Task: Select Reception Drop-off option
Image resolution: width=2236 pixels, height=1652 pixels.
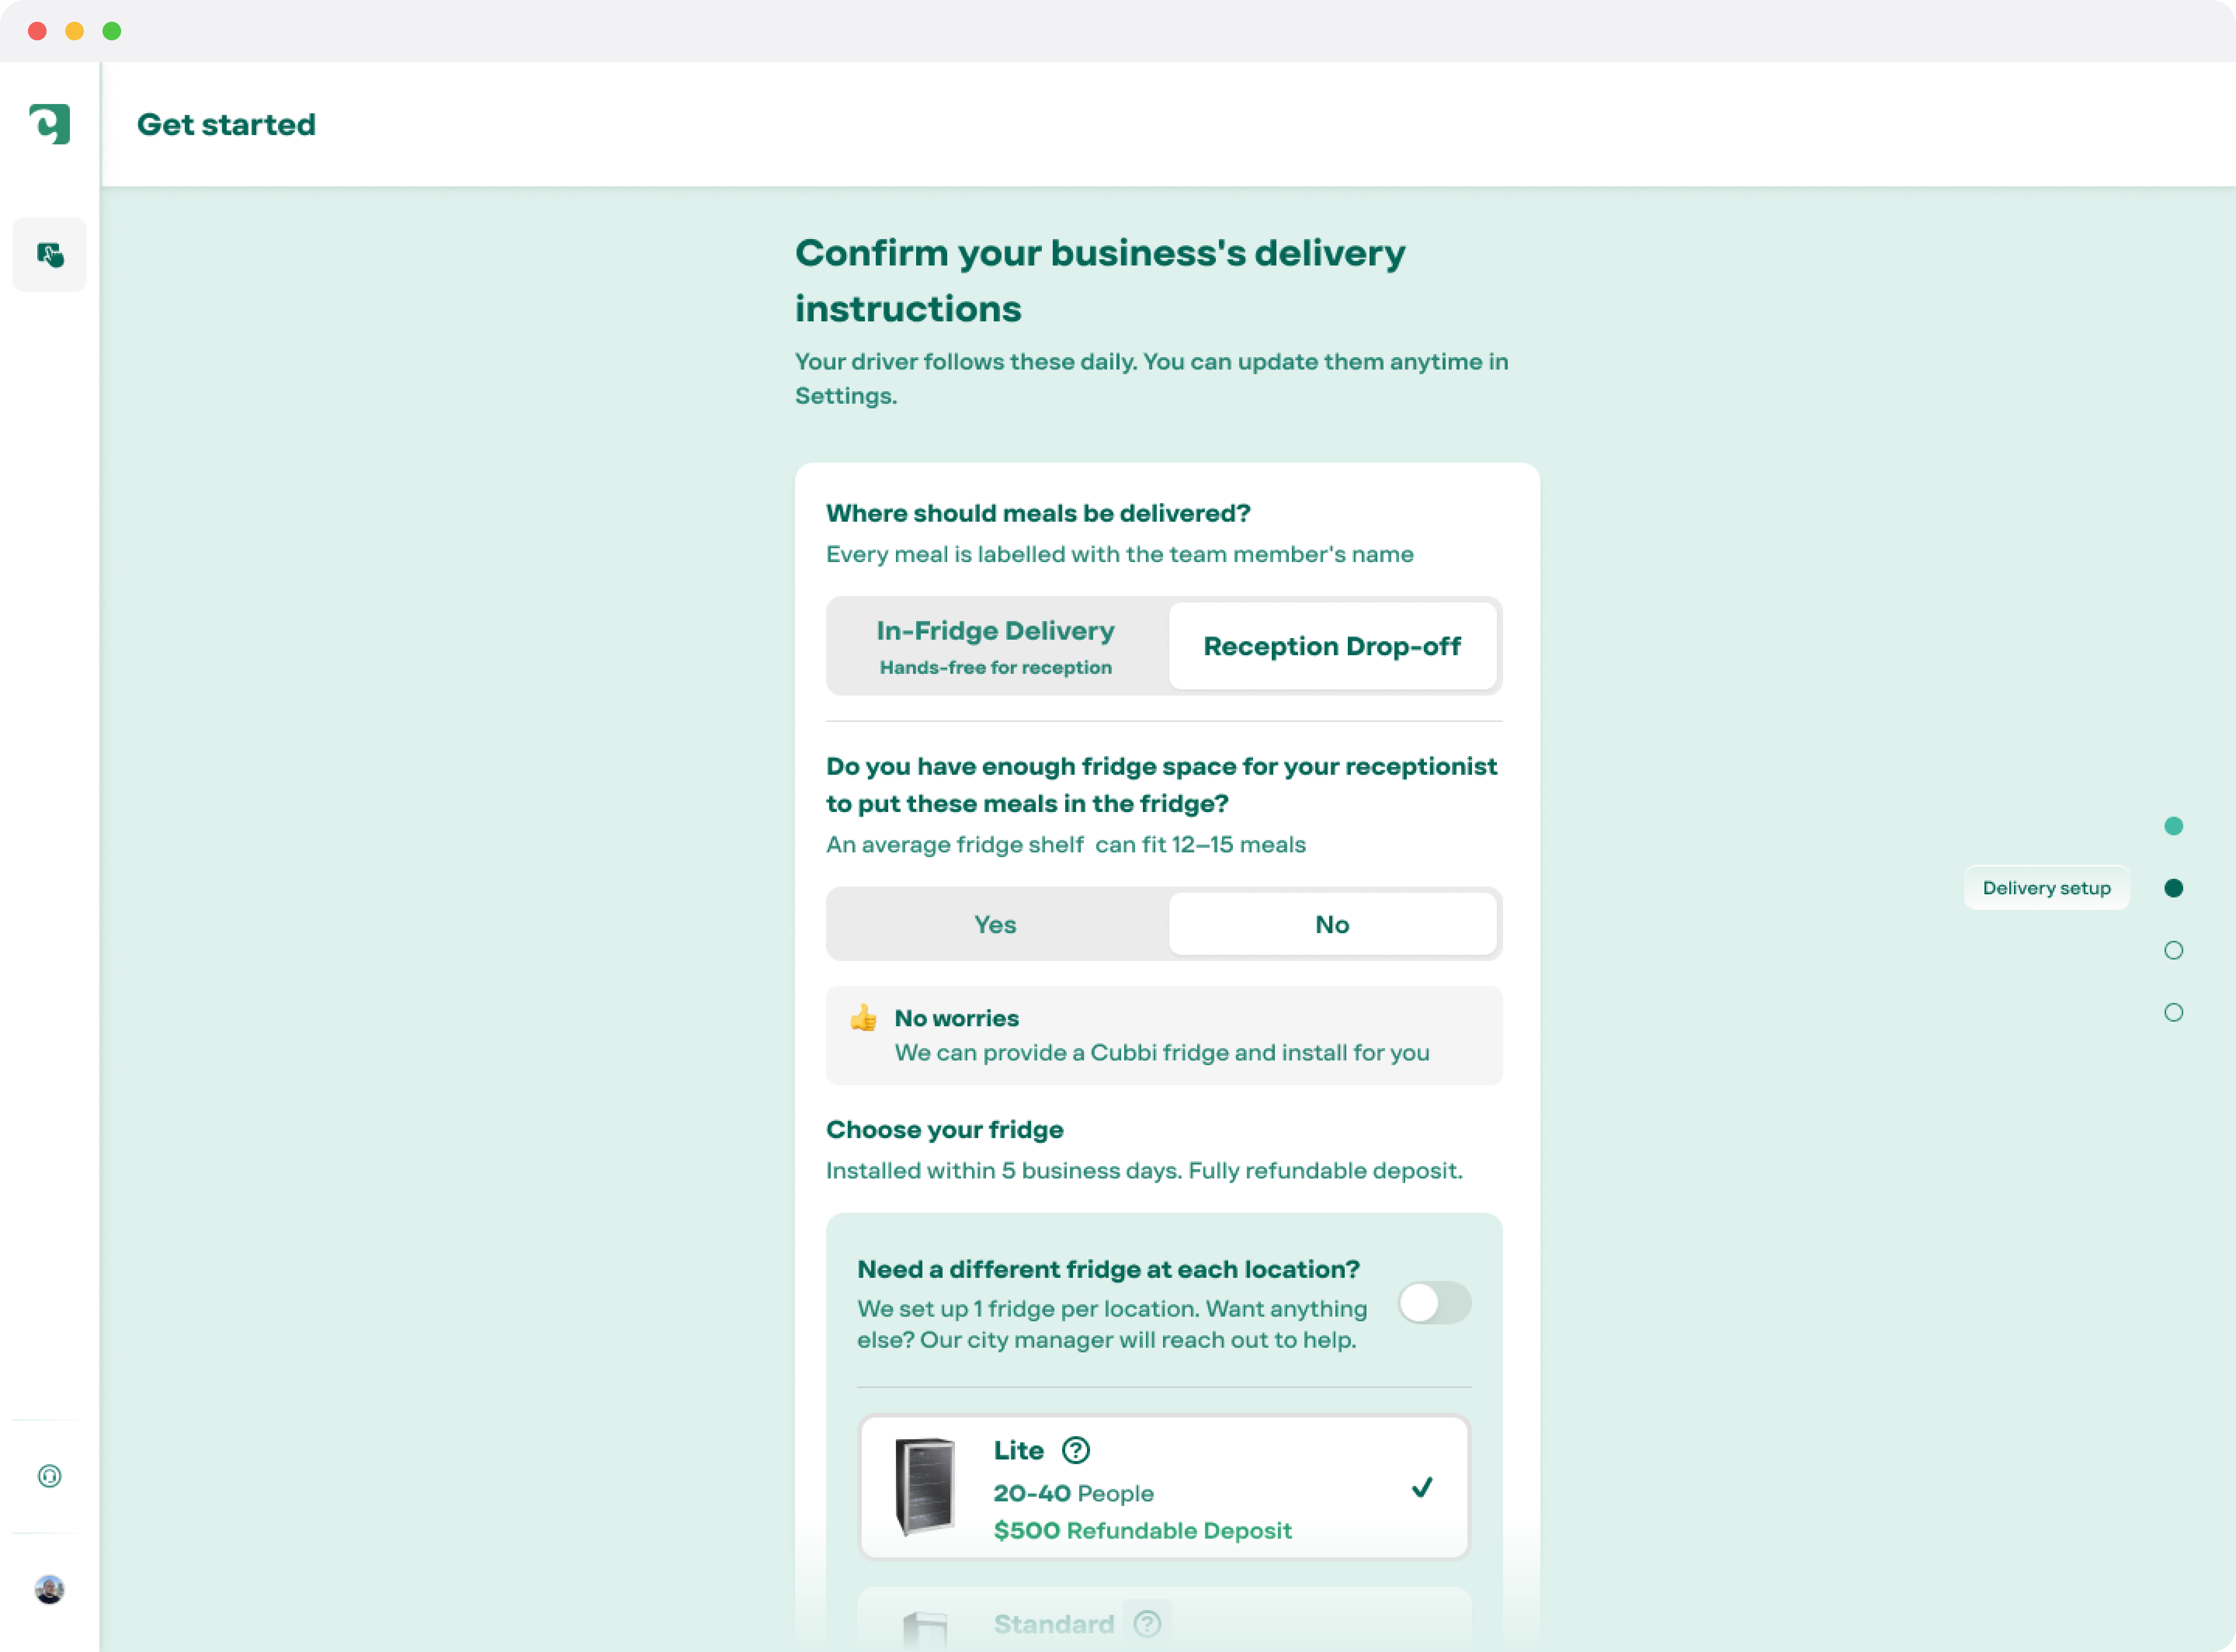Action: point(1332,646)
